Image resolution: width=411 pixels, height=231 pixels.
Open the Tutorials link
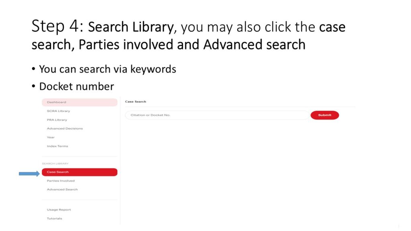click(x=54, y=219)
